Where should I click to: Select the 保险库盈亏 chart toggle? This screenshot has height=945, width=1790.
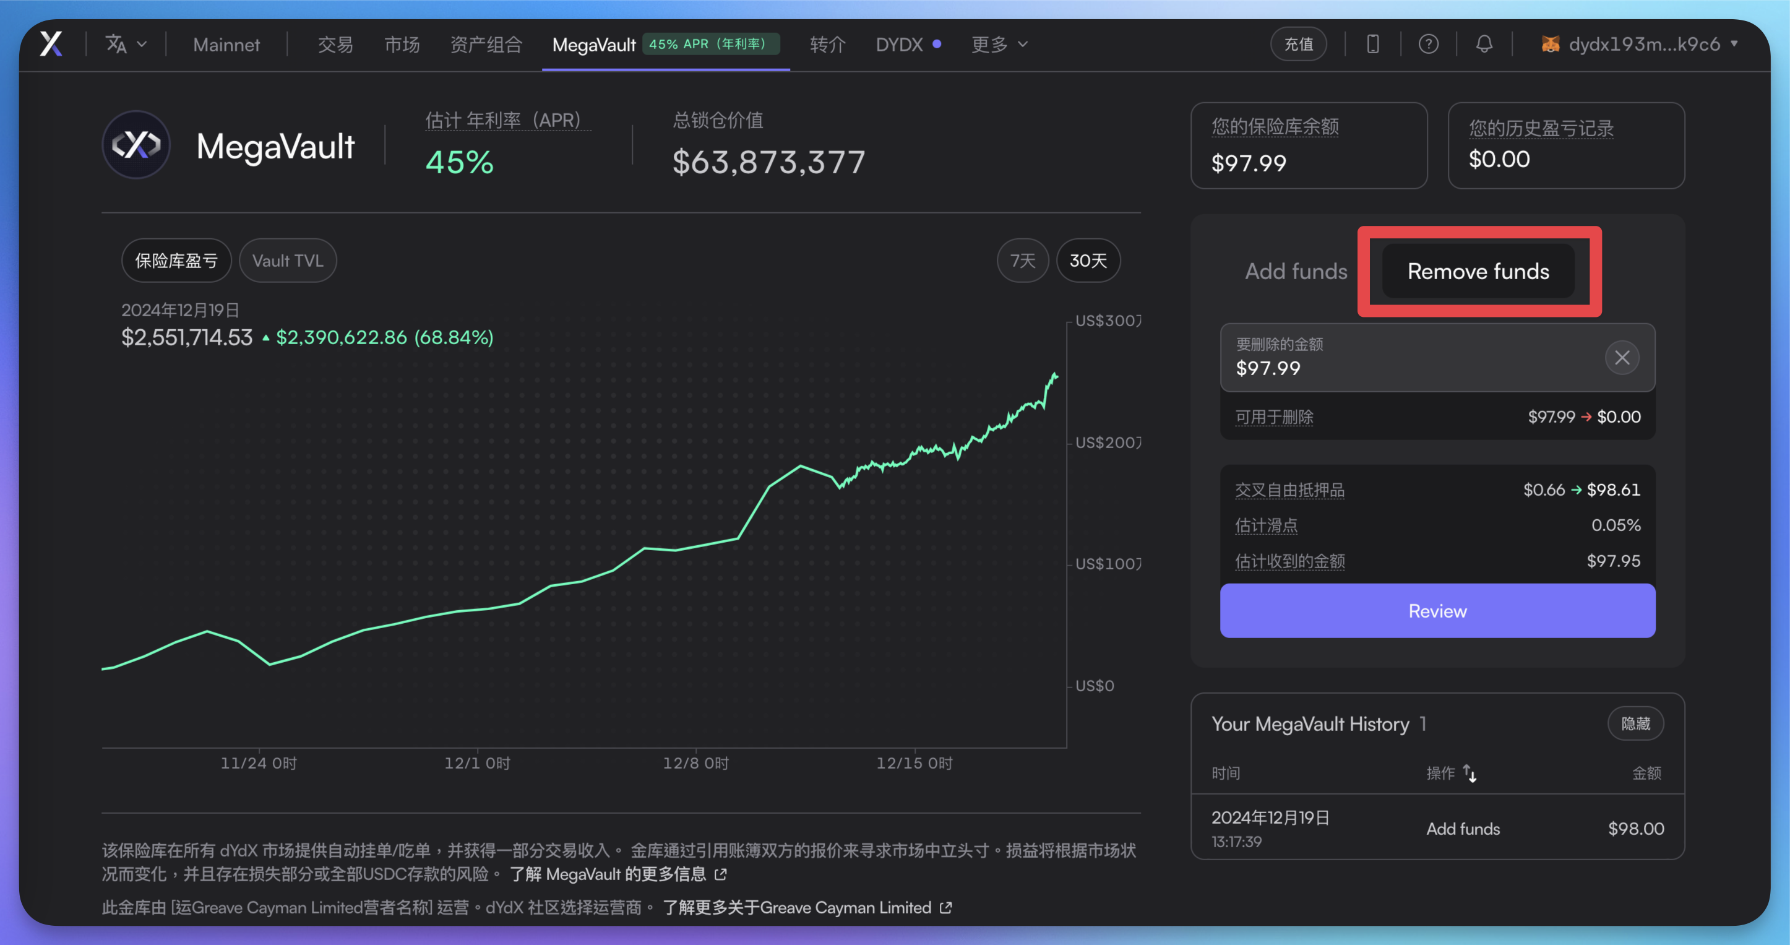(x=176, y=261)
